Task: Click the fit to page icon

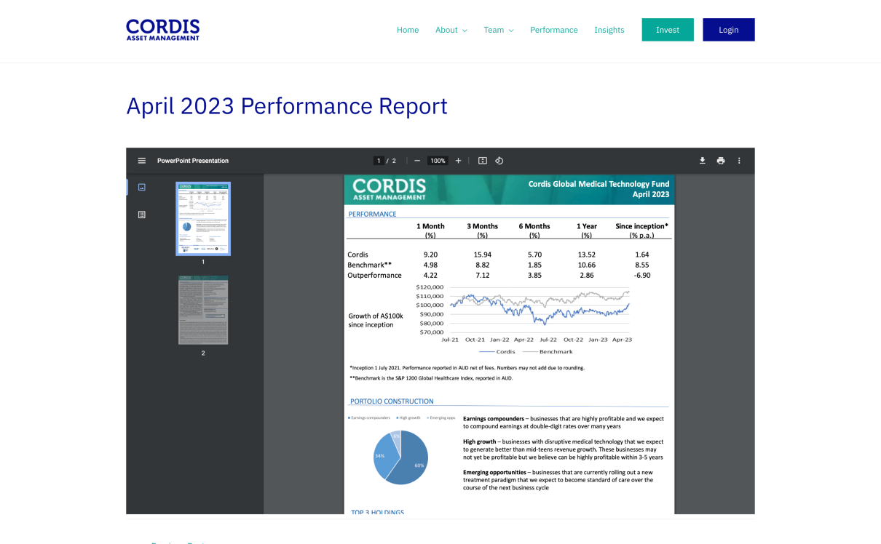Action: (x=482, y=161)
